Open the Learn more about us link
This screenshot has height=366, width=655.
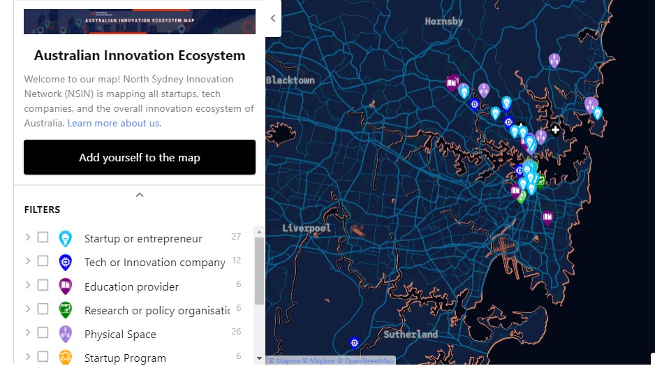point(114,123)
